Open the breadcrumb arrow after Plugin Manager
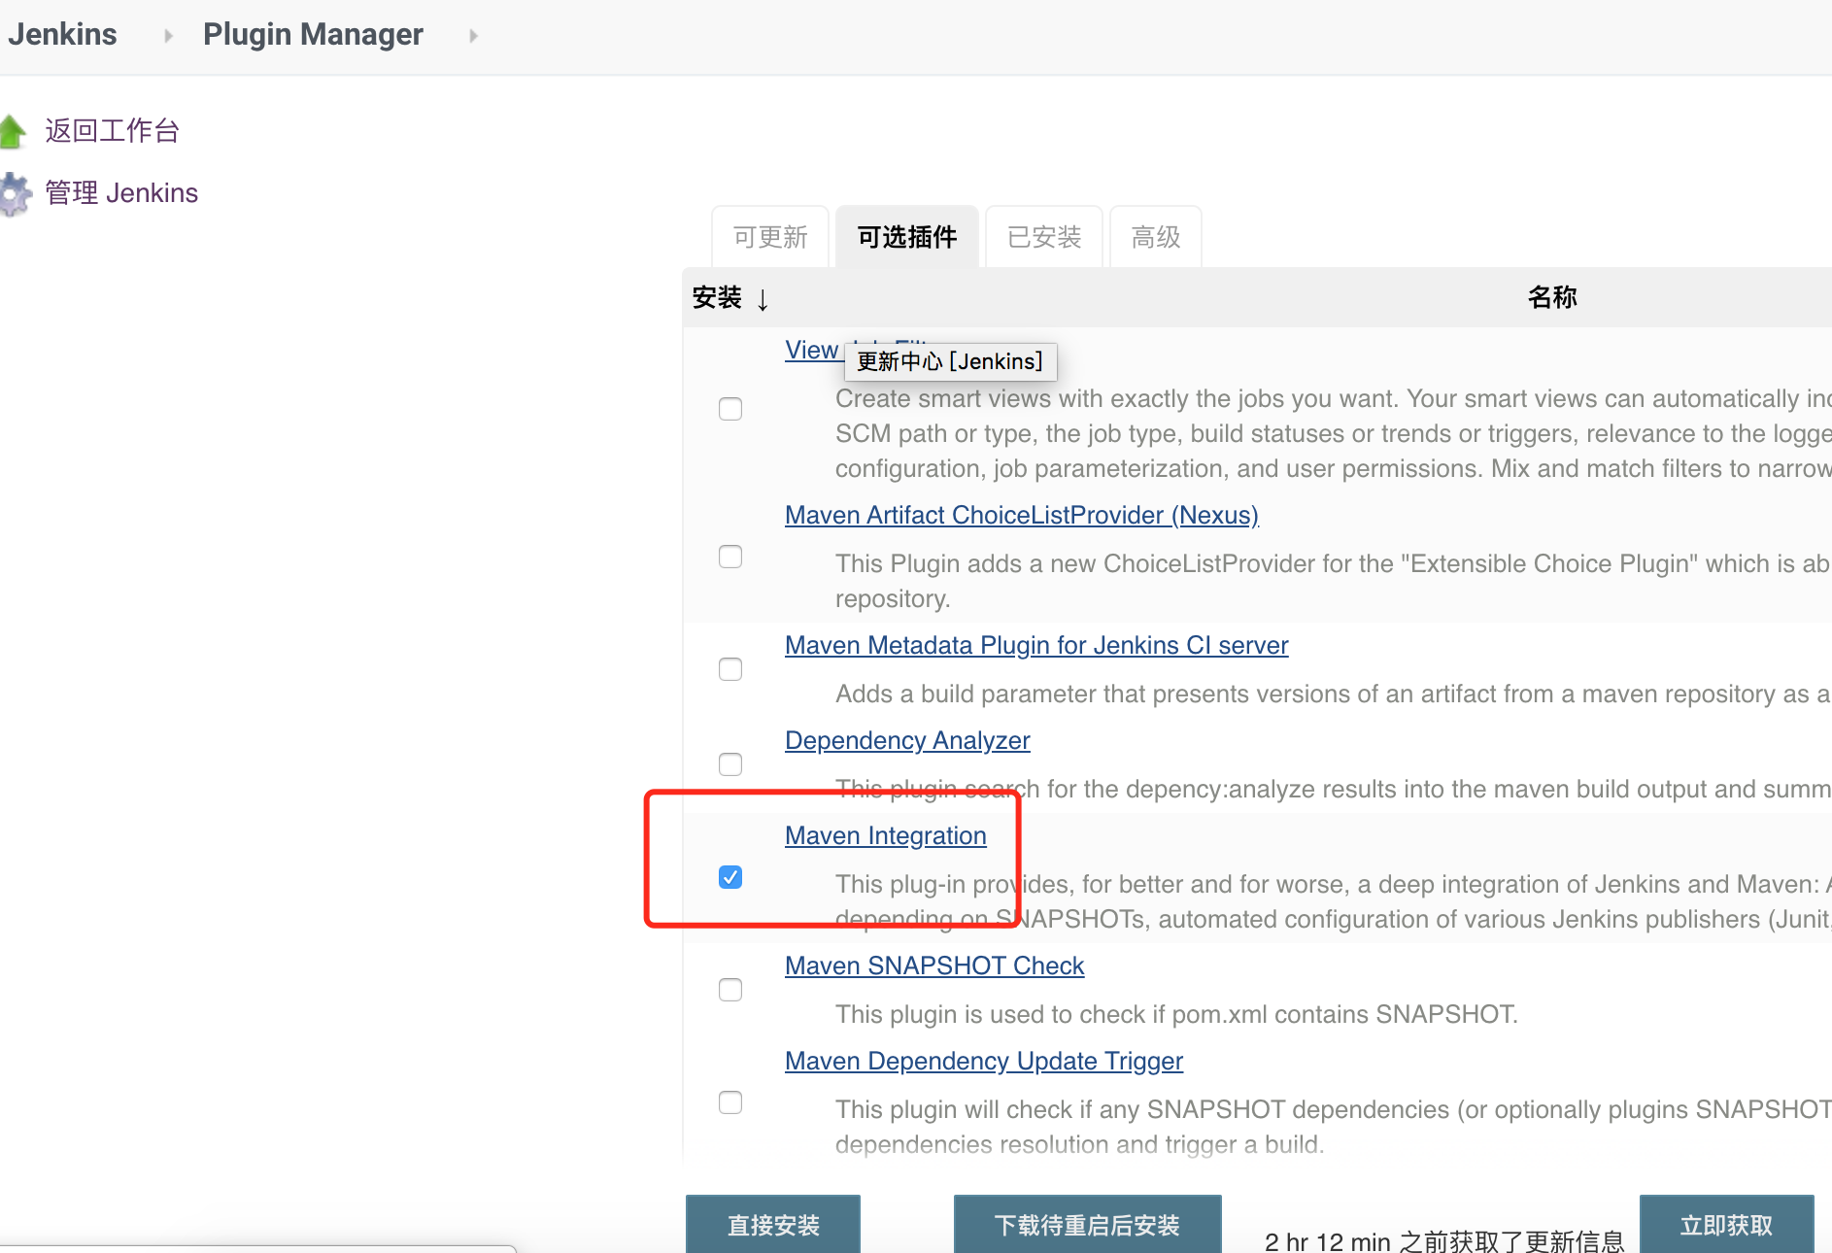The width and height of the screenshot is (1832, 1253). click(473, 36)
